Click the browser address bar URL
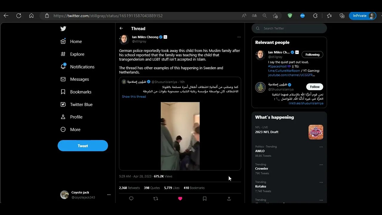This screenshot has height=215, width=382. pyautogui.click(x=108, y=16)
